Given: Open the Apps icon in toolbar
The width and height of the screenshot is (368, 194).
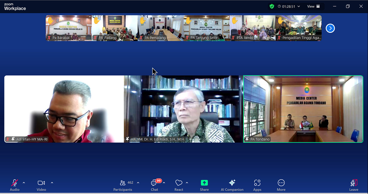Looking at the screenshot, I should pos(257,183).
